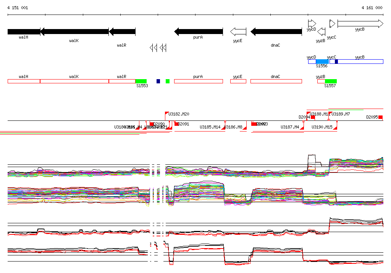Click the white yycE gene arrow
This screenshot has height=273, width=391.
[238, 32]
